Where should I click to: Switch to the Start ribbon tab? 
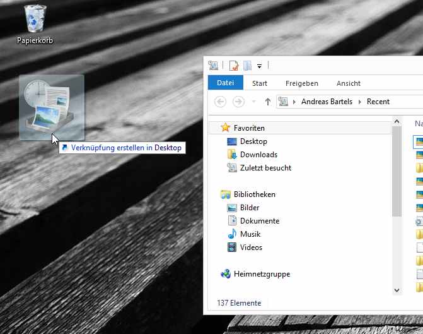pyautogui.click(x=260, y=83)
